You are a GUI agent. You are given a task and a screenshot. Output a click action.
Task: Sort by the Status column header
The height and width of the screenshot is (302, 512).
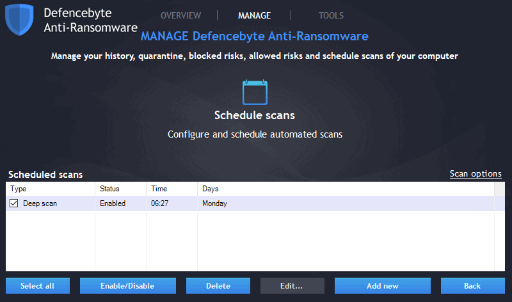click(x=120, y=189)
